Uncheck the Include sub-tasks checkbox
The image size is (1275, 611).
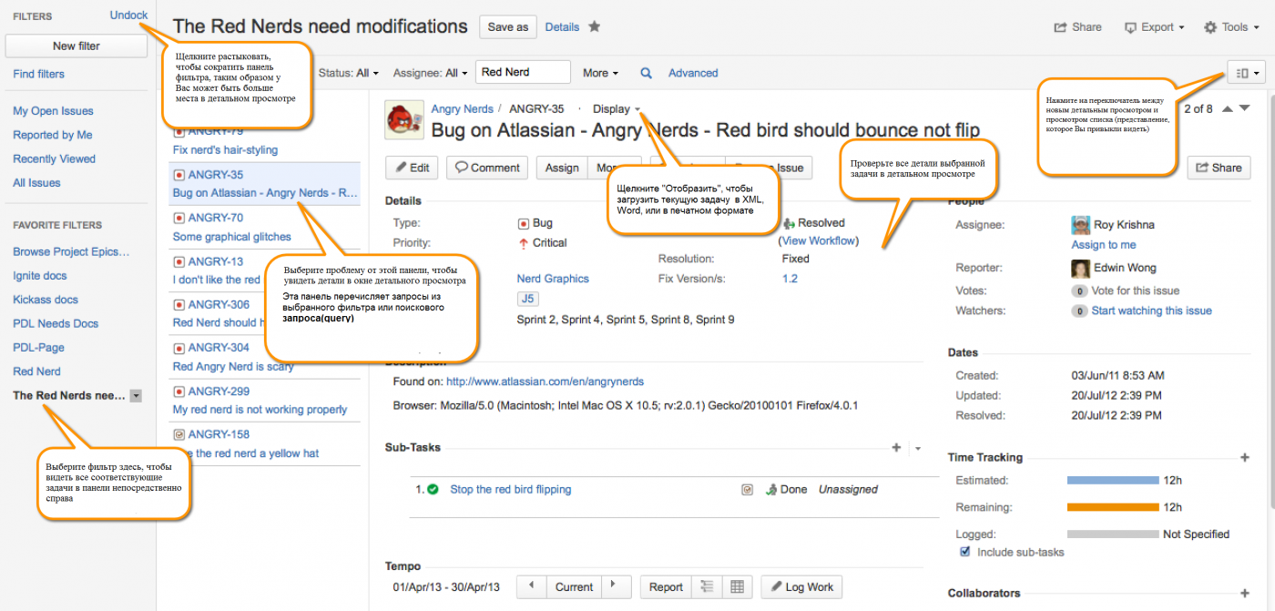tap(965, 552)
